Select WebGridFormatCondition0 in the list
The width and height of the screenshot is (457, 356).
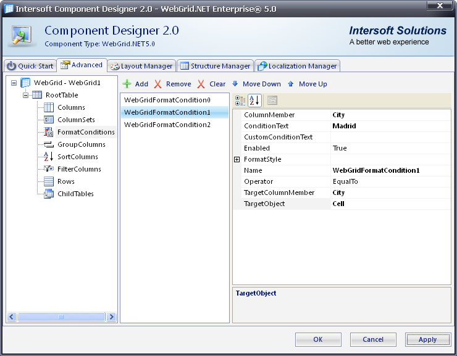pyautogui.click(x=175, y=100)
